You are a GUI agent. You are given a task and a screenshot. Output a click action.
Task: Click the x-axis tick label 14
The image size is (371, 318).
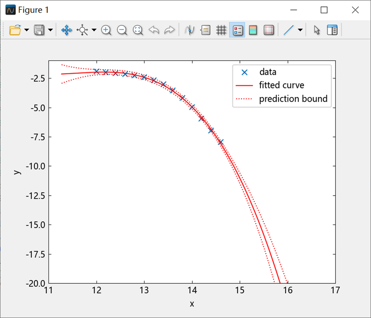192,290
